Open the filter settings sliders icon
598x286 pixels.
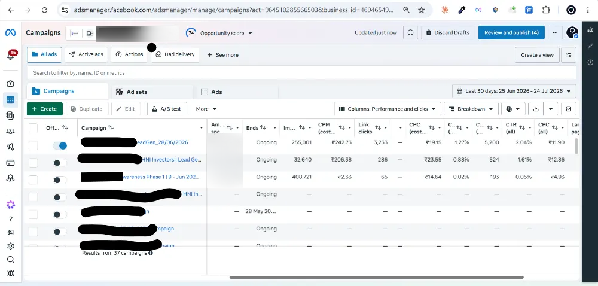[x=569, y=55]
